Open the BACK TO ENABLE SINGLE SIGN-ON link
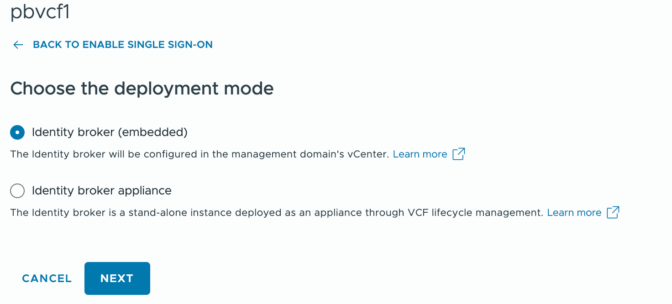 pos(123,45)
